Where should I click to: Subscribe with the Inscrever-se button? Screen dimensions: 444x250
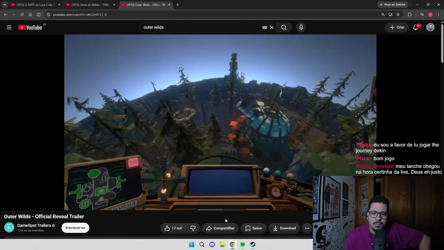(x=75, y=228)
